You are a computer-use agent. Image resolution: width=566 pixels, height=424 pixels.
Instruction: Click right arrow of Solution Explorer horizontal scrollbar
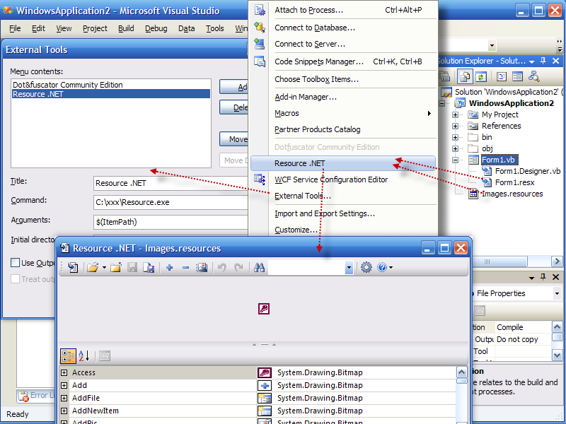[x=557, y=261]
